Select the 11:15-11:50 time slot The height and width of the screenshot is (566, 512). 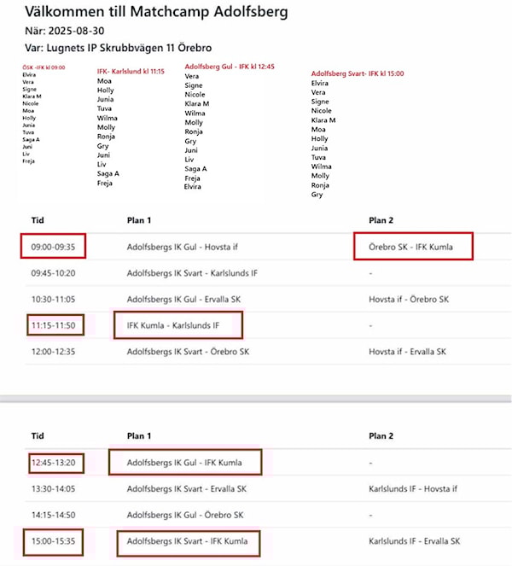53,325
